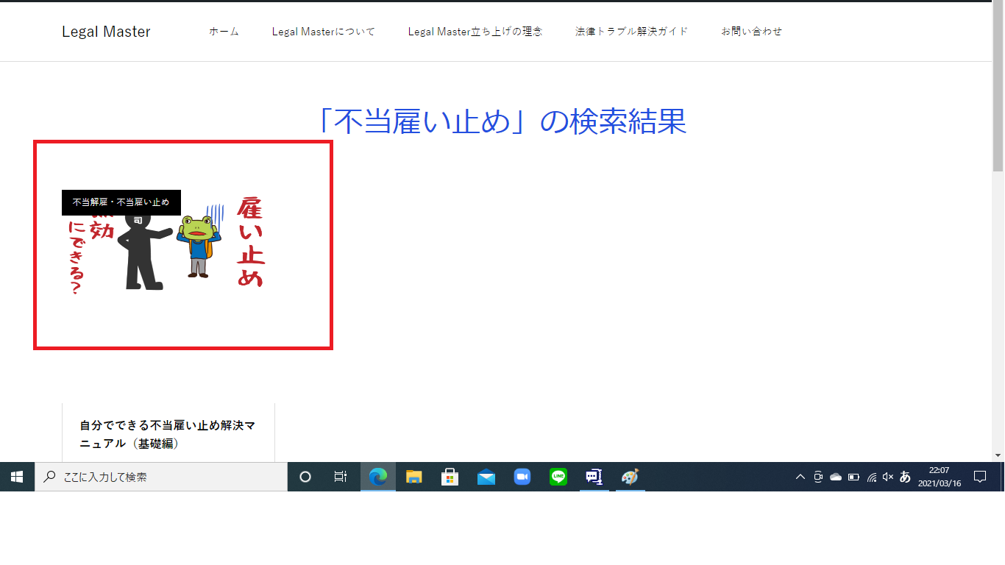Launch Microsoft Store from taskbar
Image resolution: width=1005 pixels, height=565 pixels.
pyautogui.click(x=450, y=477)
